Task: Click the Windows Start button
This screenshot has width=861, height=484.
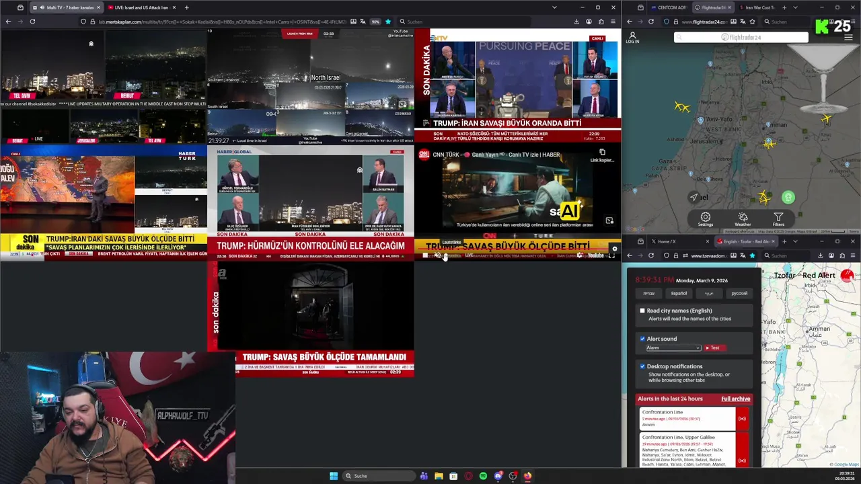Action: (334, 476)
